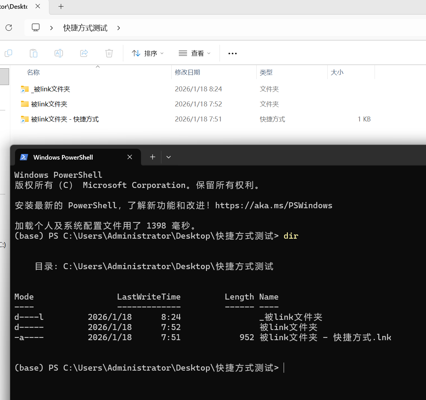426x400 pixels.
Task: Select the _被link文件夹 folder row
Action: coord(197,89)
